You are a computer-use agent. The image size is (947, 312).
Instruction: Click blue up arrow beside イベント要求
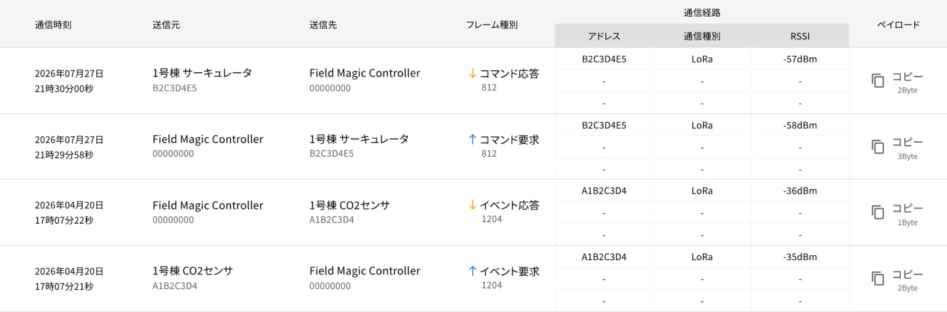pyautogui.click(x=473, y=271)
